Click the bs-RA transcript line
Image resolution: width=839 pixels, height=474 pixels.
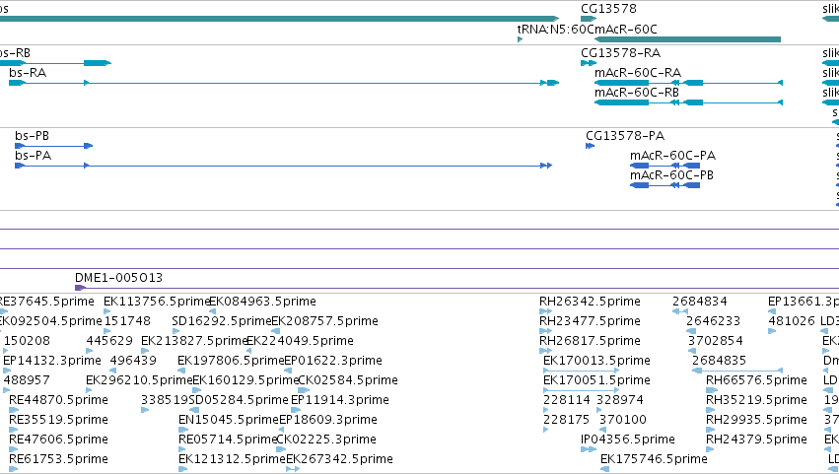(284, 83)
